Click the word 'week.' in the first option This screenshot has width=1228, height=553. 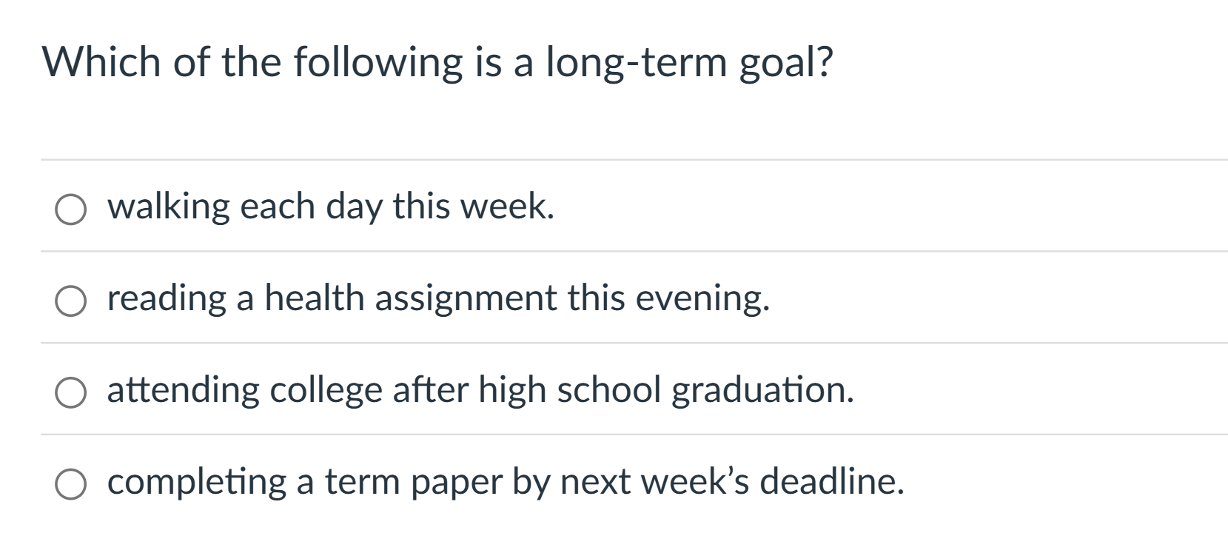(x=508, y=207)
